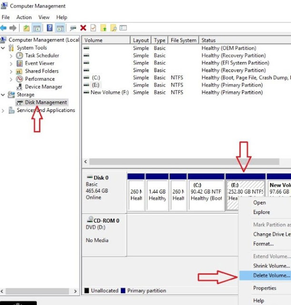Select the (C:) row in volume list
Screen dimensions: 291x305
pyautogui.click(x=186, y=78)
